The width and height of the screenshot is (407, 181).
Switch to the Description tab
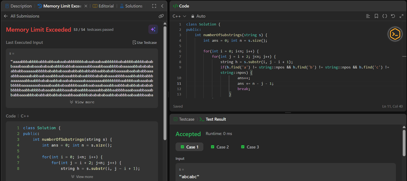[x=18, y=6]
